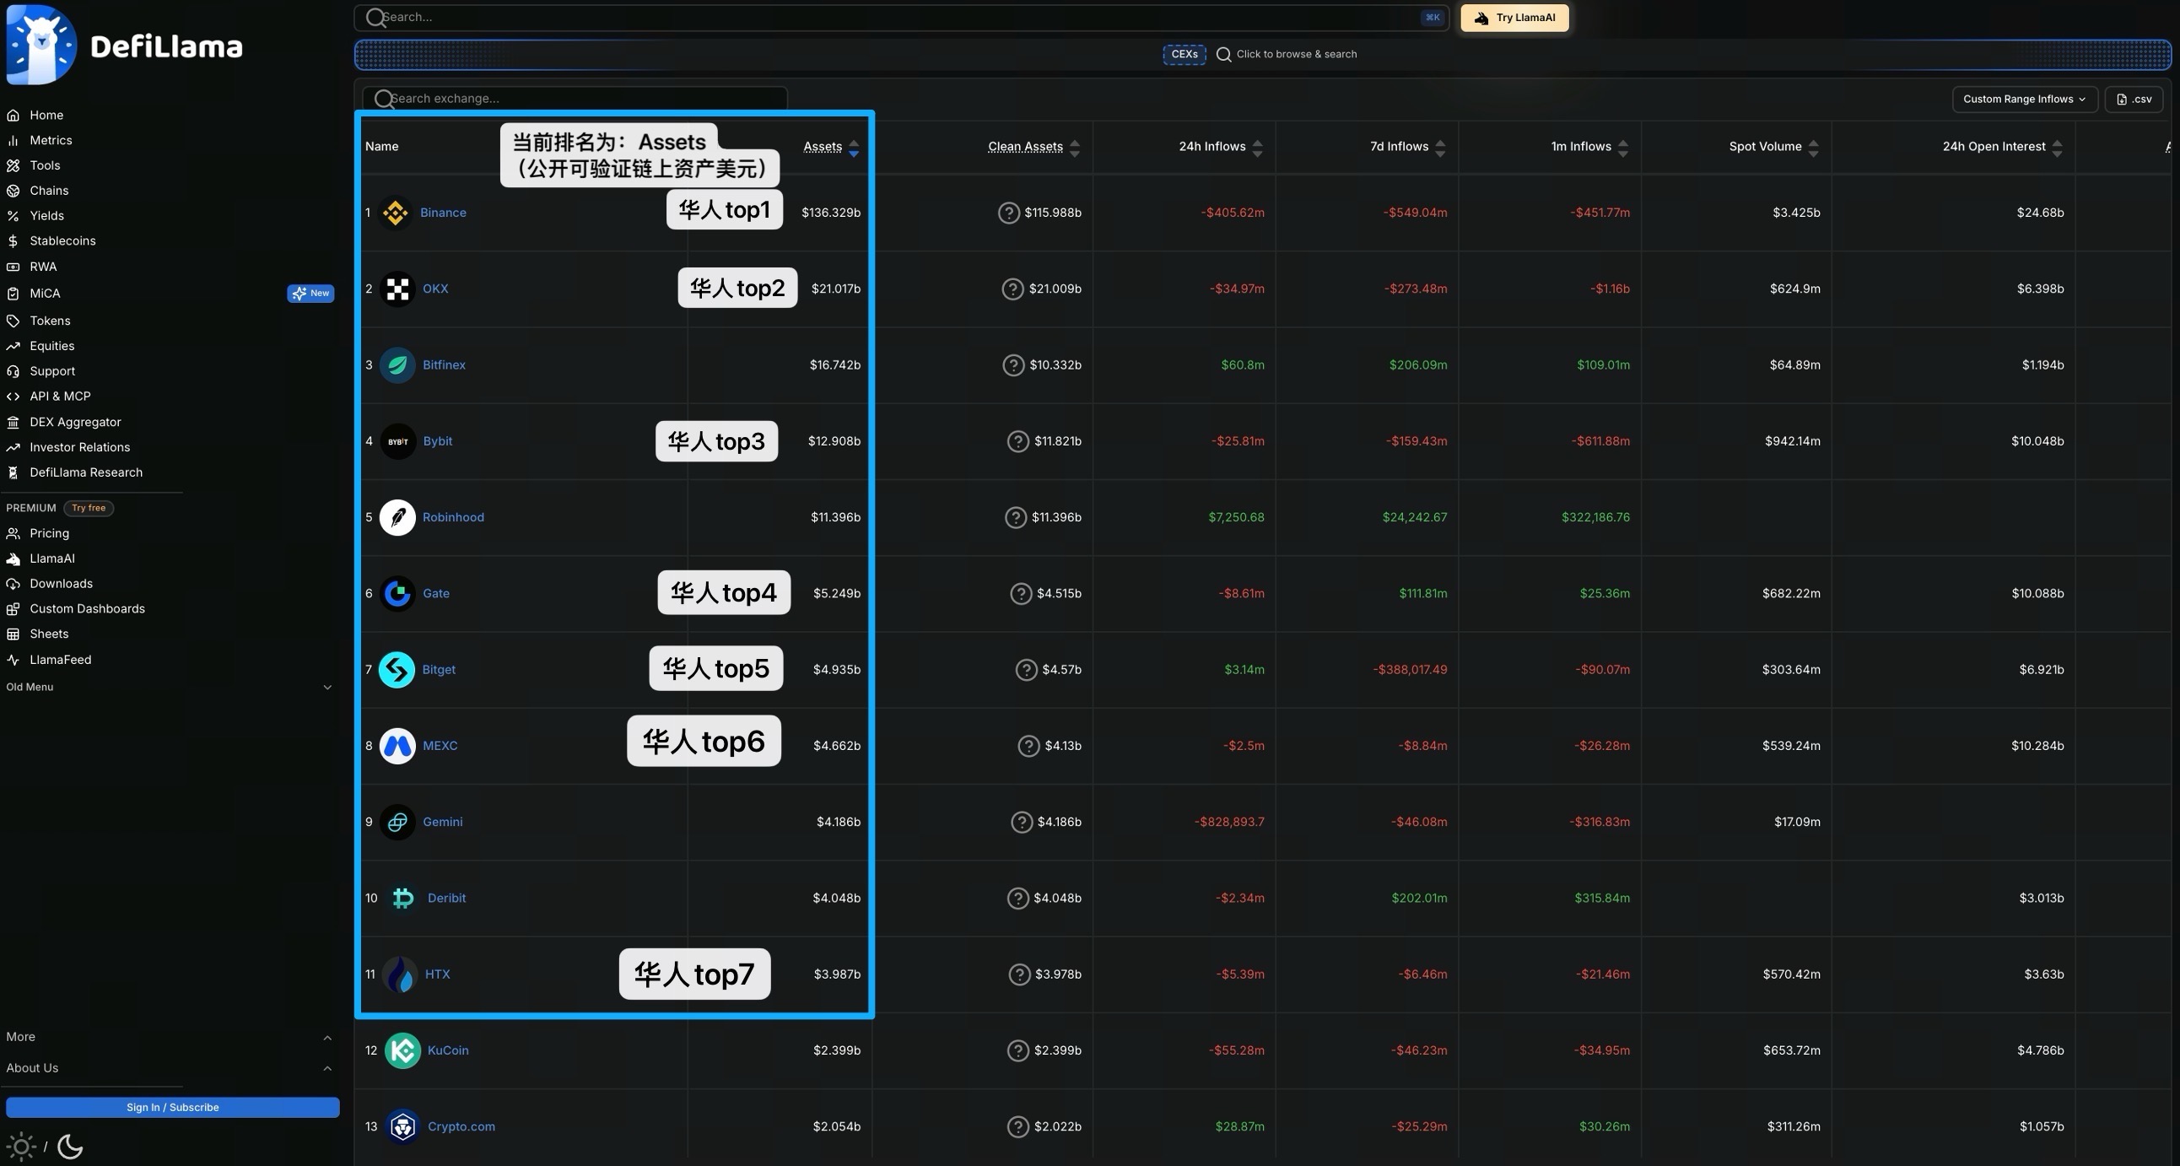Image resolution: width=2180 pixels, height=1166 pixels.
Task: Click the OKX Clean Assets help icon
Action: [x=1013, y=289]
